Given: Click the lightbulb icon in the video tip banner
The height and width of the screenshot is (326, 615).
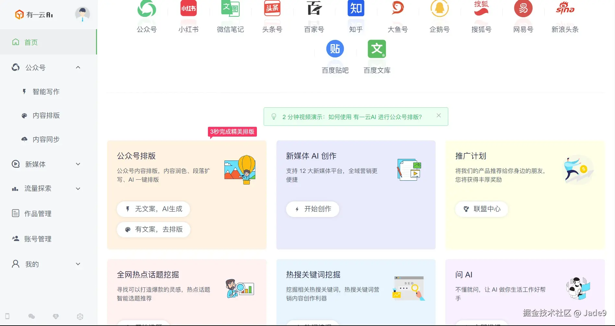Looking at the screenshot, I should (x=274, y=117).
